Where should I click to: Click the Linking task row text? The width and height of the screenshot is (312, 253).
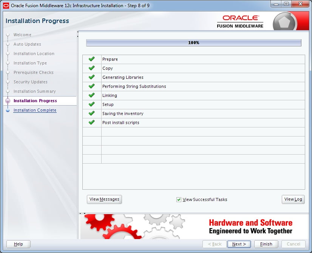coord(110,95)
